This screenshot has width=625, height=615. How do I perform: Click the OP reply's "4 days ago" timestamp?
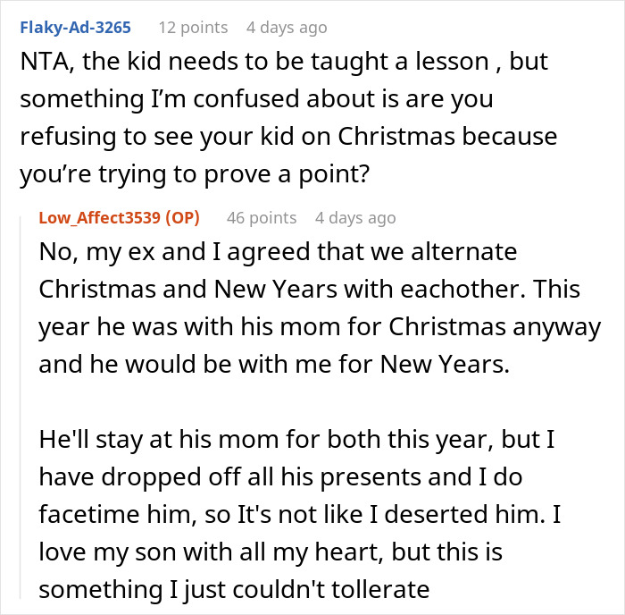(x=355, y=217)
